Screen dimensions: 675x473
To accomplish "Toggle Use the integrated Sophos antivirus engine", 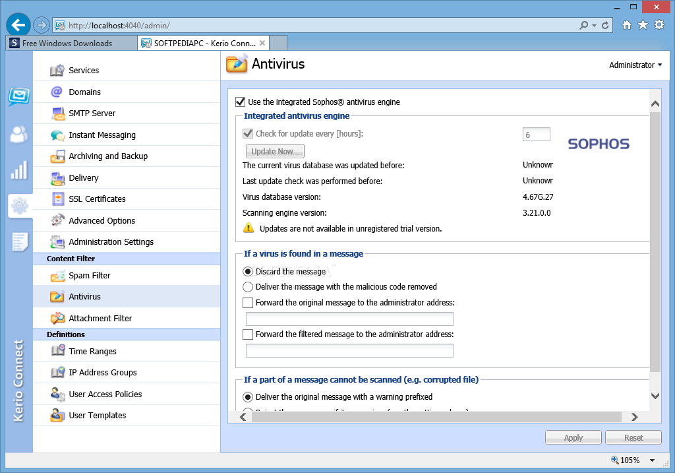I will point(240,102).
